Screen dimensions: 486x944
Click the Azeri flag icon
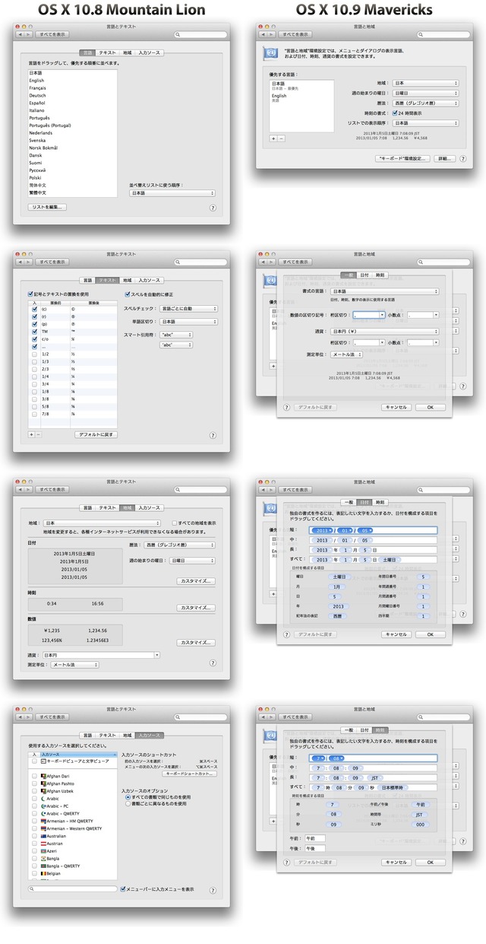44,850
